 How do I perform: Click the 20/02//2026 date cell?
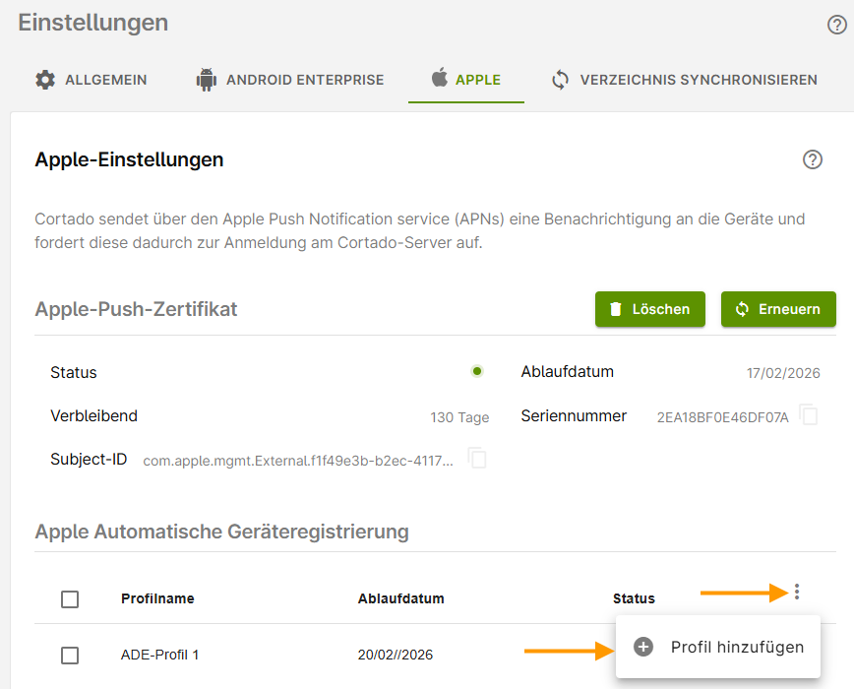tap(396, 655)
